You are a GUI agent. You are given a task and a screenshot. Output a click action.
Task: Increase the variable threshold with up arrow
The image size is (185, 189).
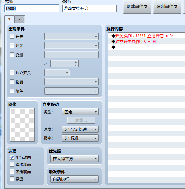tap(76, 62)
